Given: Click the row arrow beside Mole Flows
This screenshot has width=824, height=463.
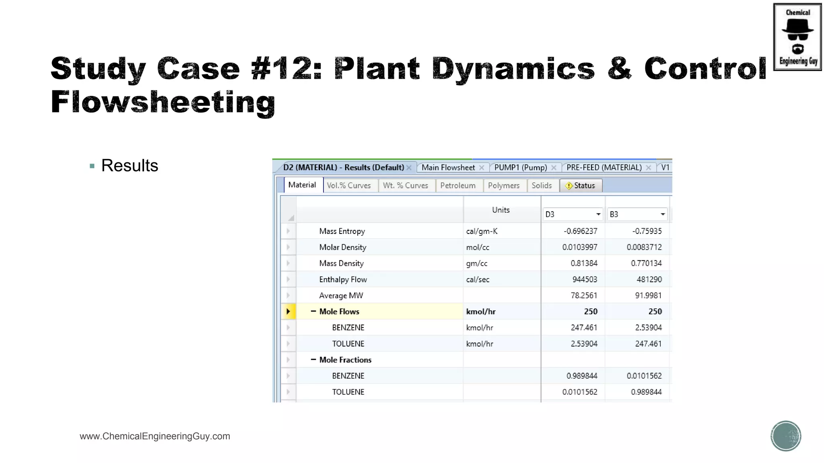Looking at the screenshot, I should tap(288, 311).
